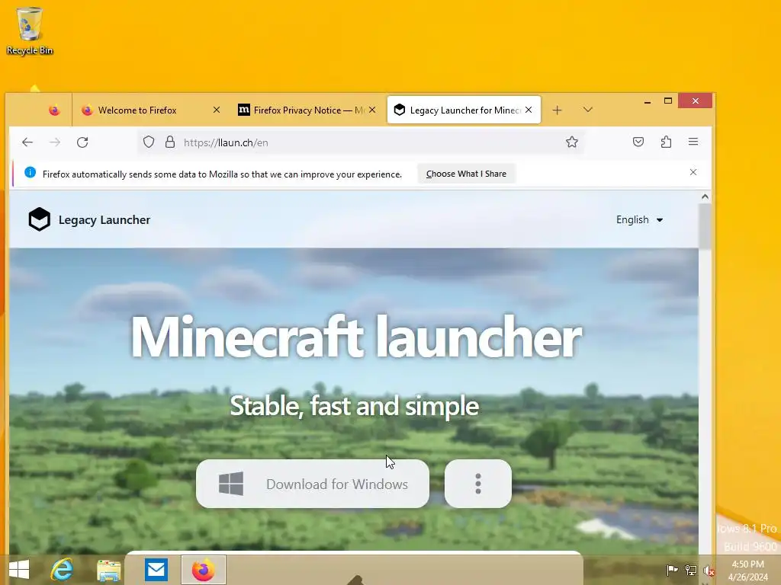Select the Legacy Launcher for Minecraft tab
The image size is (781, 585).
464,110
